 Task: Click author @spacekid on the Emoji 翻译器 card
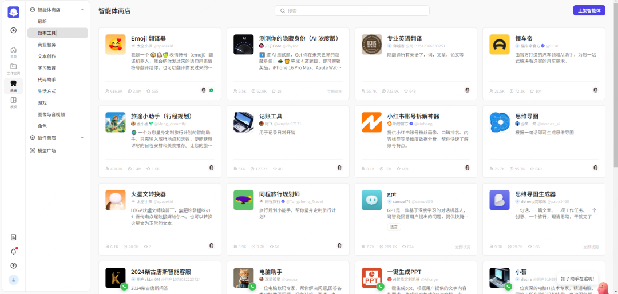tap(163, 46)
